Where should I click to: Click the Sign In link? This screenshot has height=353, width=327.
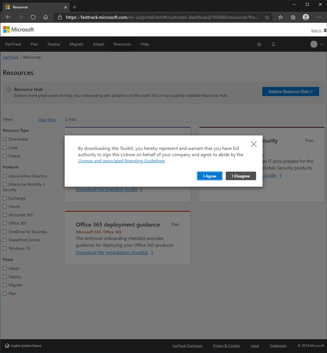tap(316, 30)
